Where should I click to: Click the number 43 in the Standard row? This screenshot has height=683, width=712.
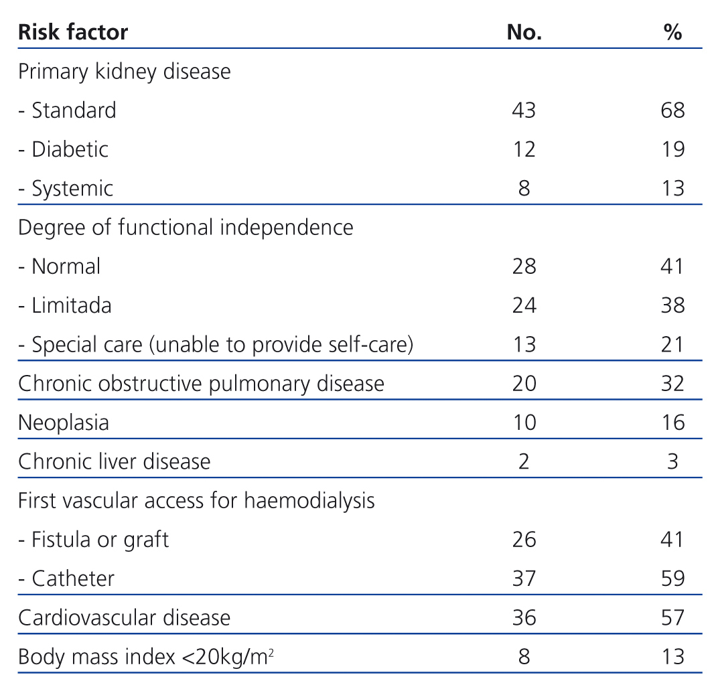[x=523, y=110]
